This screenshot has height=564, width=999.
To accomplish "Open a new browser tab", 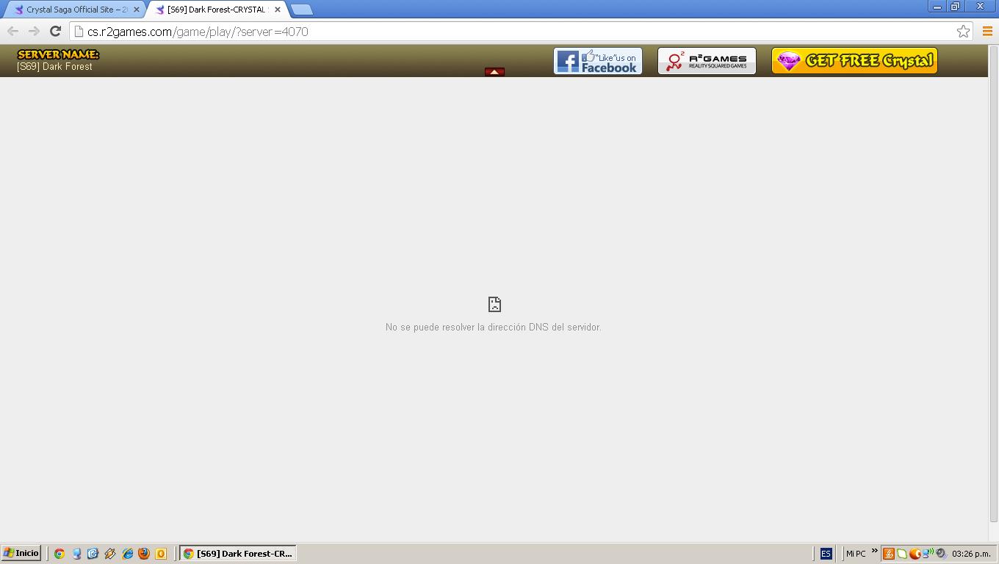I will pyautogui.click(x=302, y=10).
